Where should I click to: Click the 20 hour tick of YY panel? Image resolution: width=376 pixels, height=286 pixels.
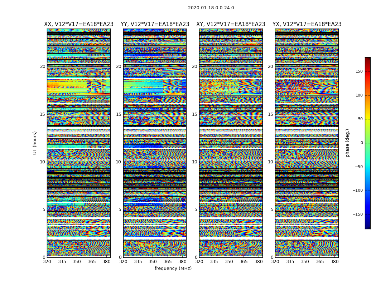pos(119,66)
